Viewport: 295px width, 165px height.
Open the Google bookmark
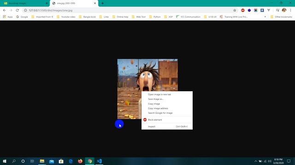22,16
